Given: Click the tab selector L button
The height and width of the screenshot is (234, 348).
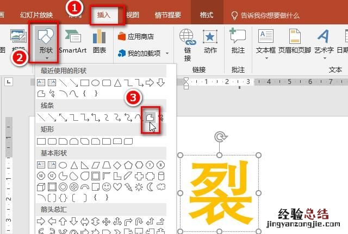Looking at the screenshot, I should [x=9, y=82].
